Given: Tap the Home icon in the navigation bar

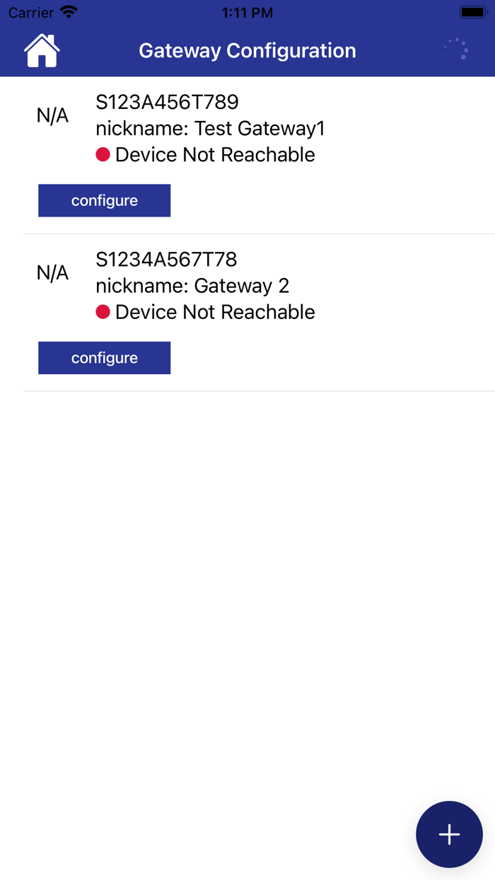Looking at the screenshot, I should pos(42,50).
